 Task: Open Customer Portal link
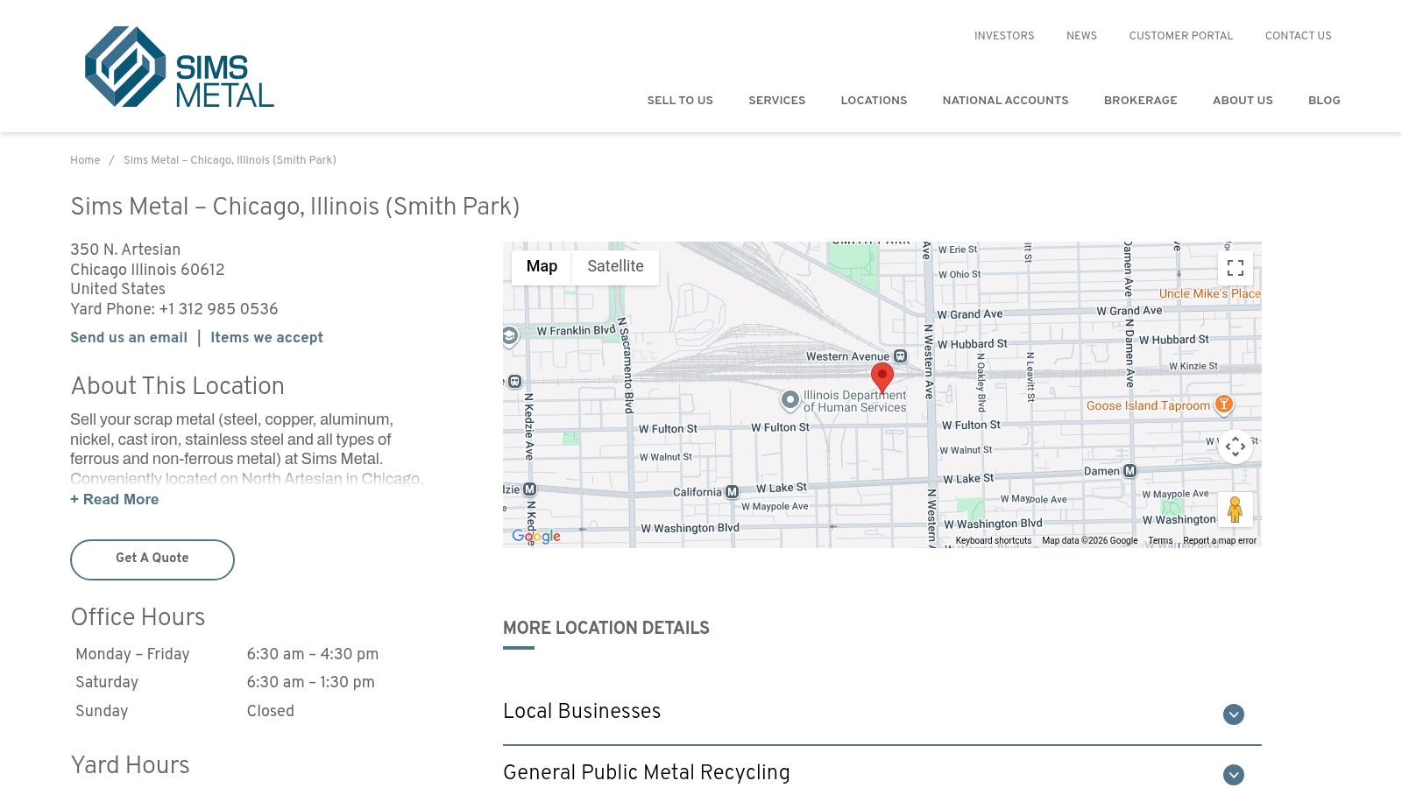(1180, 36)
